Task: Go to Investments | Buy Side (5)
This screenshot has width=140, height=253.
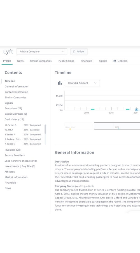Action: [x=20, y=166]
